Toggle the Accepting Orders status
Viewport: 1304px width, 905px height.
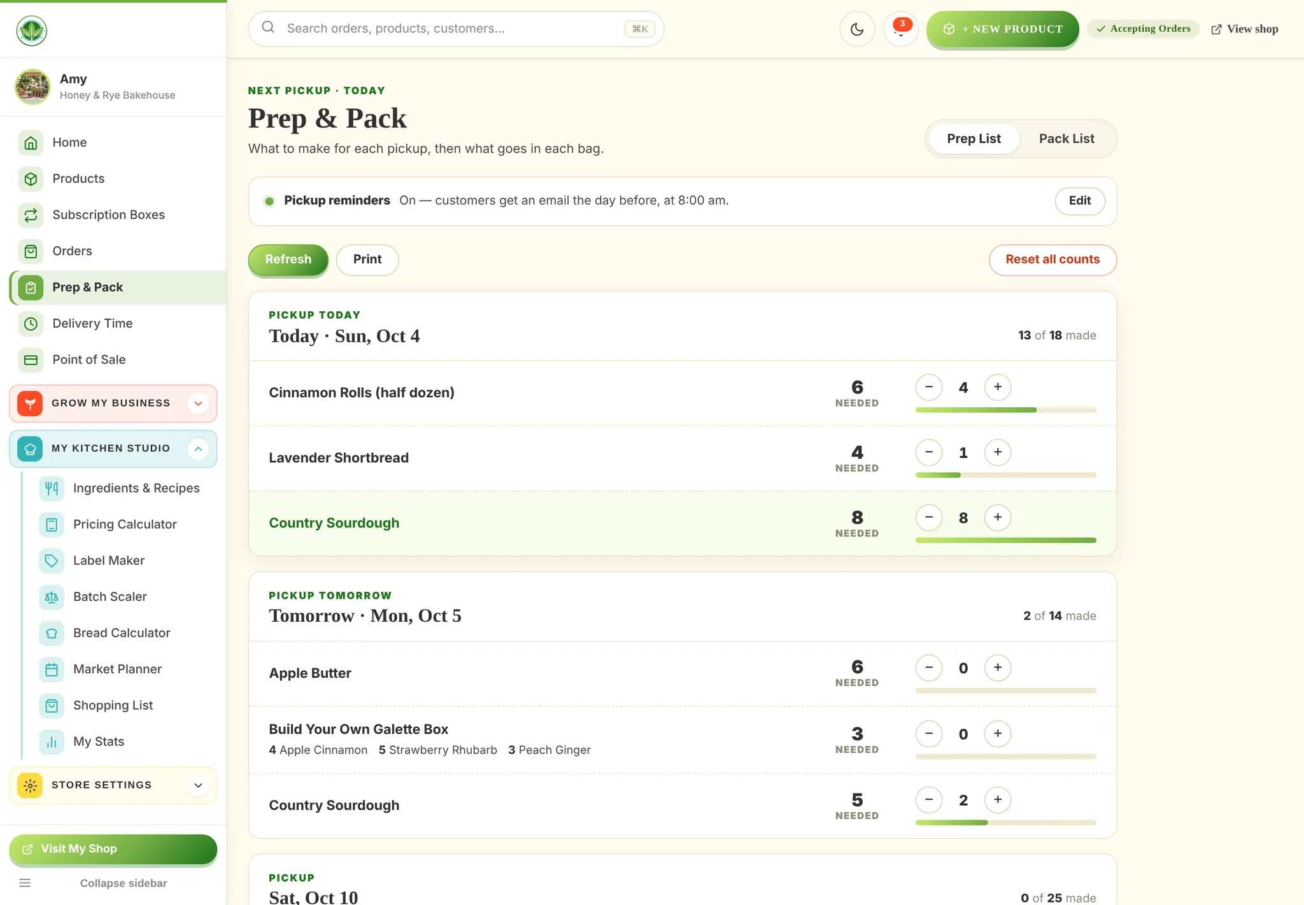1143,29
